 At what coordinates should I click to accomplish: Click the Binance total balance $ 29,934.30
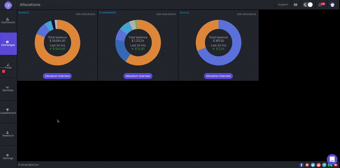coord(57,40)
